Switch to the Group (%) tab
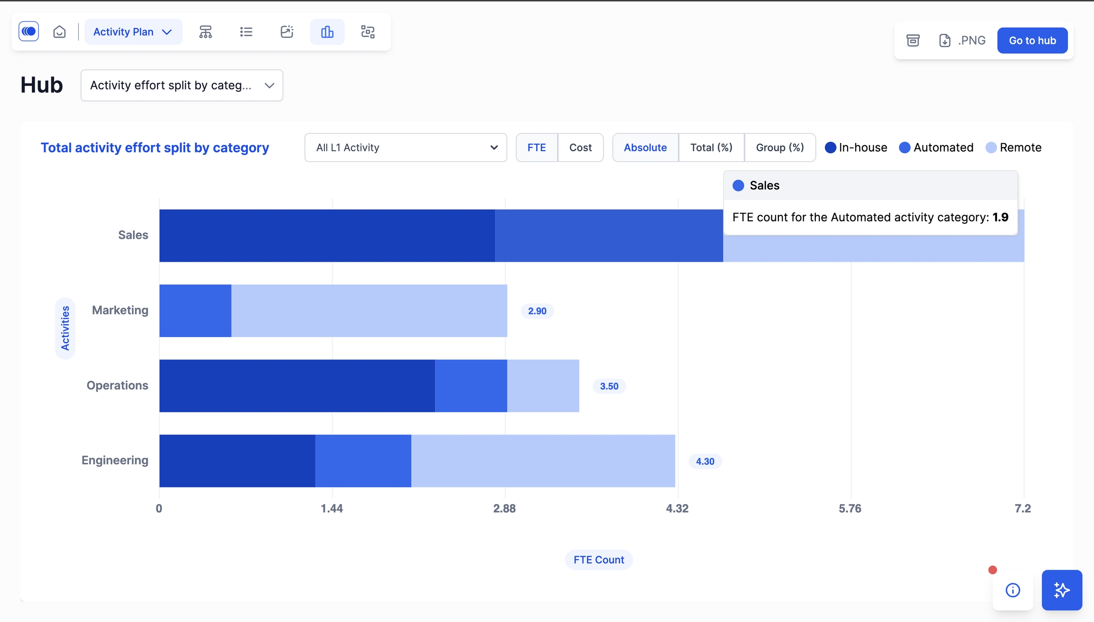Viewport: 1094px width, 622px height. [780, 148]
